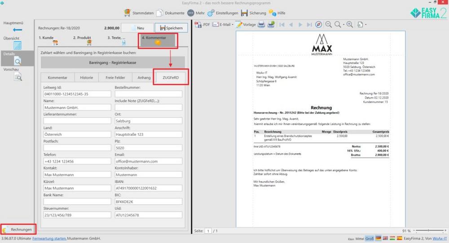
Task: Set interface size to Klein
Action: tap(351, 239)
